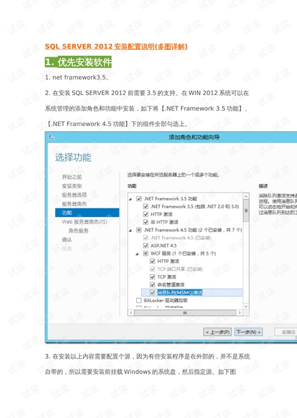Screen dimensions: 297x418
Task: Select 角色服务 step in sidebar
Action: 78,231
